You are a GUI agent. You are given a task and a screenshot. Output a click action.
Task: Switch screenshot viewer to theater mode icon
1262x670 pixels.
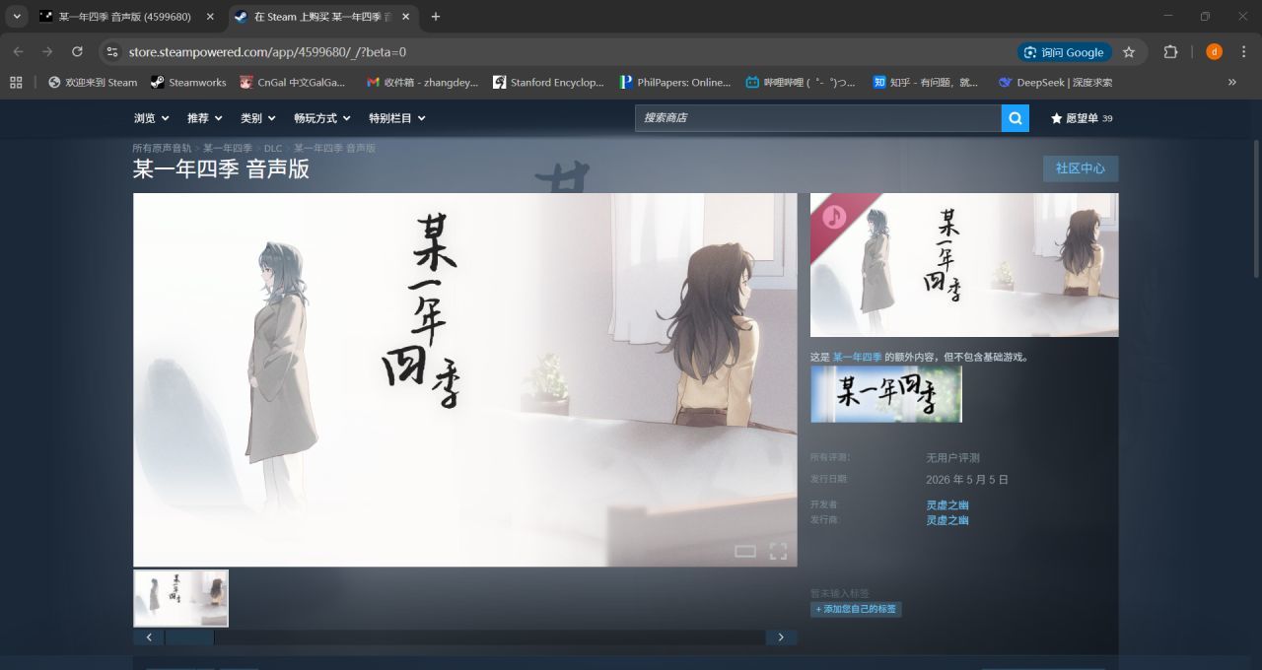tap(745, 551)
